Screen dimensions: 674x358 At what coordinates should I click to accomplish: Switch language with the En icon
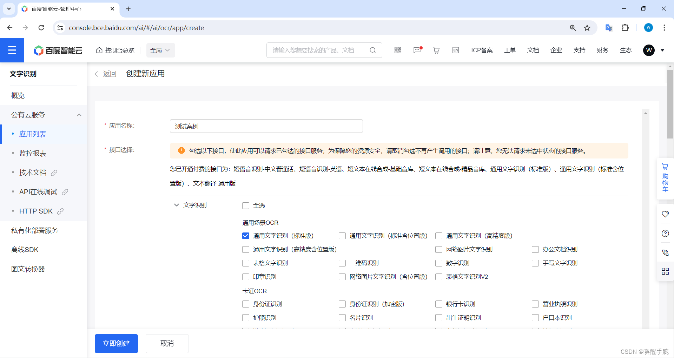click(455, 50)
